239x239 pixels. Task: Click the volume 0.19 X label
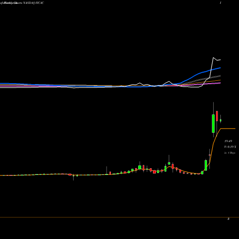230,147
